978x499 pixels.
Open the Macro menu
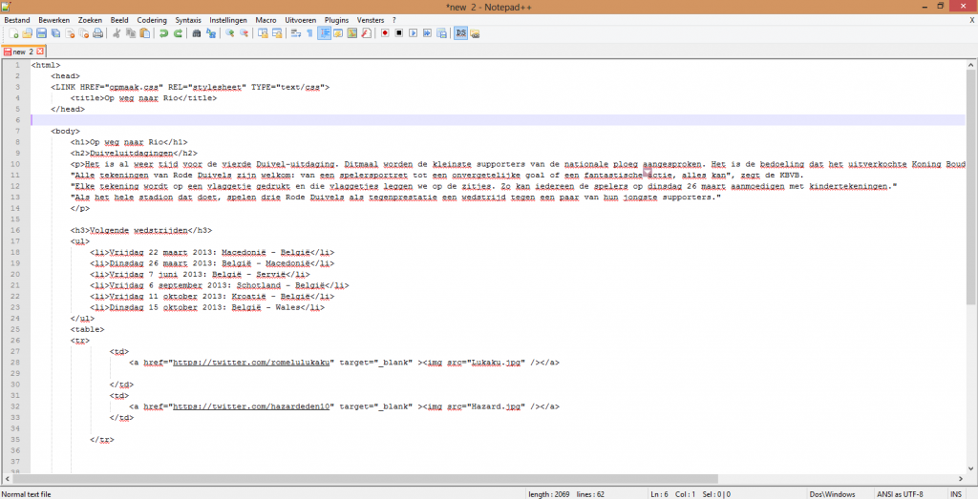(266, 21)
